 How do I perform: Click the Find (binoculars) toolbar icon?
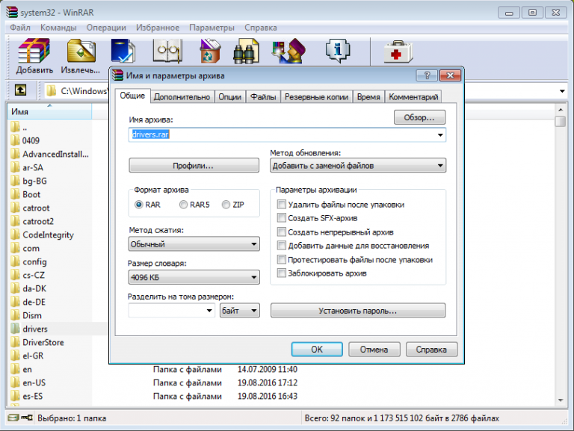tap(247, 51)
